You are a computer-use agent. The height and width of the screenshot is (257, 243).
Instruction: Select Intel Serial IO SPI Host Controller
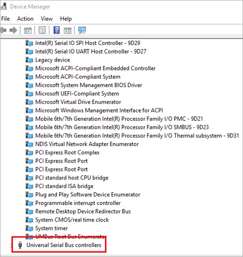pyautogui.click(x=87, y=43)
